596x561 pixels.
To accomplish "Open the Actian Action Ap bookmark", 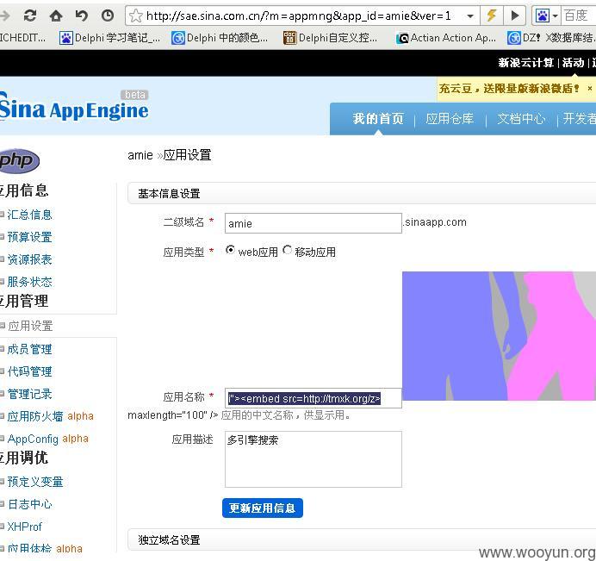I will click(x=446, y=38).
